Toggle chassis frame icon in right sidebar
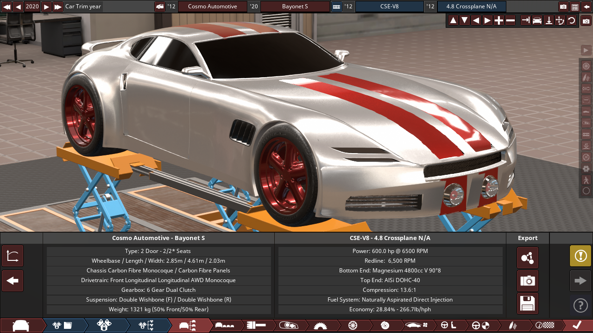The image size is (593, 333). (x=586, y=99)
